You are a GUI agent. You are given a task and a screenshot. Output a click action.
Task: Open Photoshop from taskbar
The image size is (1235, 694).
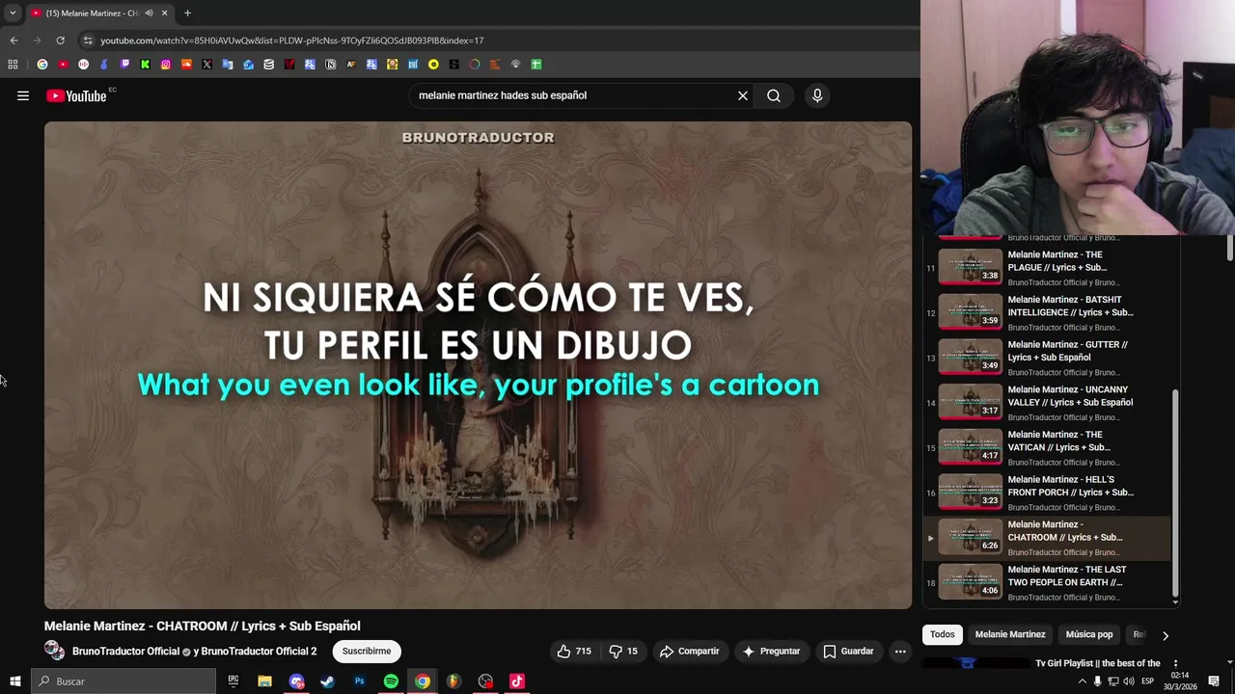click(x=359, y=681)
